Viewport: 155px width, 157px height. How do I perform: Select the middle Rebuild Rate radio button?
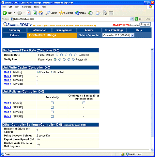66,55
